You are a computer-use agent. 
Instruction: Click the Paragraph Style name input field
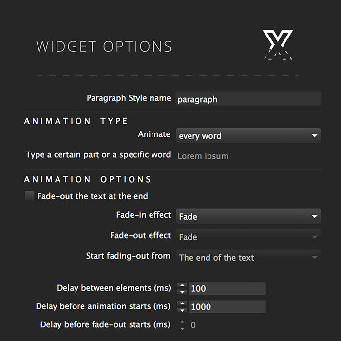pyautogui.click(x=248, y=99)
